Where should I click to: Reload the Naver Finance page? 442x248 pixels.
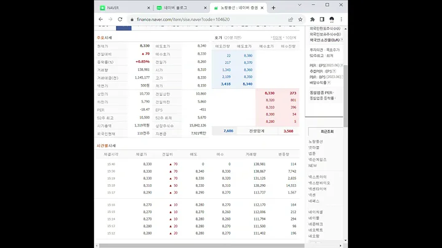coord(120,19)
